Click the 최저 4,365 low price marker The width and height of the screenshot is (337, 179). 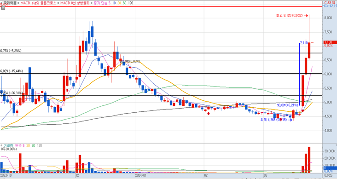click(x=276, y=120)
